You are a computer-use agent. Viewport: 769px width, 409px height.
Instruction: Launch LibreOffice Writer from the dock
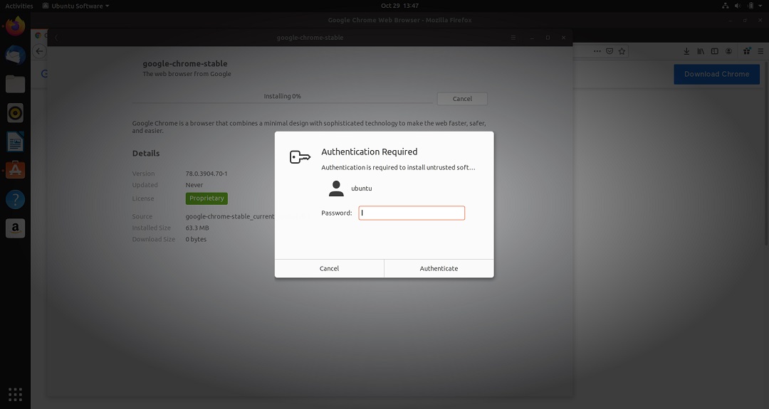point(15,142)
